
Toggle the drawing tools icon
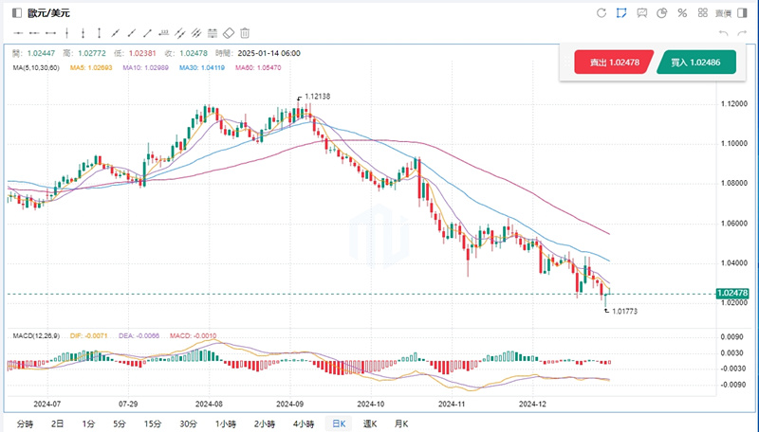click(621, 13)
